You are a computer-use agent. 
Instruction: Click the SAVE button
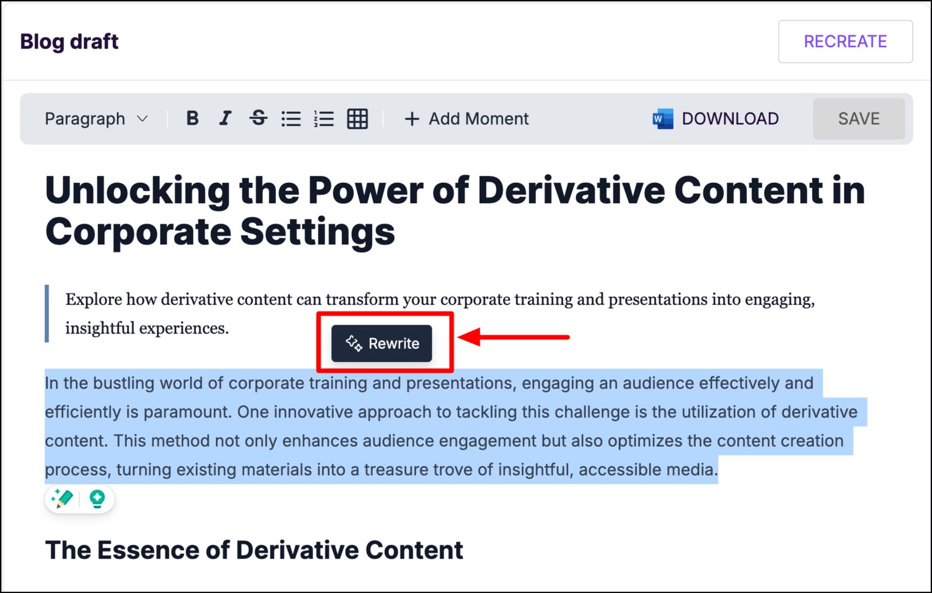859,119
